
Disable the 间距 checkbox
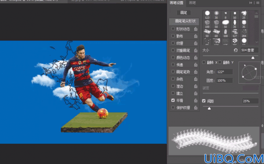pyautogui.click(x=204, y=101)
